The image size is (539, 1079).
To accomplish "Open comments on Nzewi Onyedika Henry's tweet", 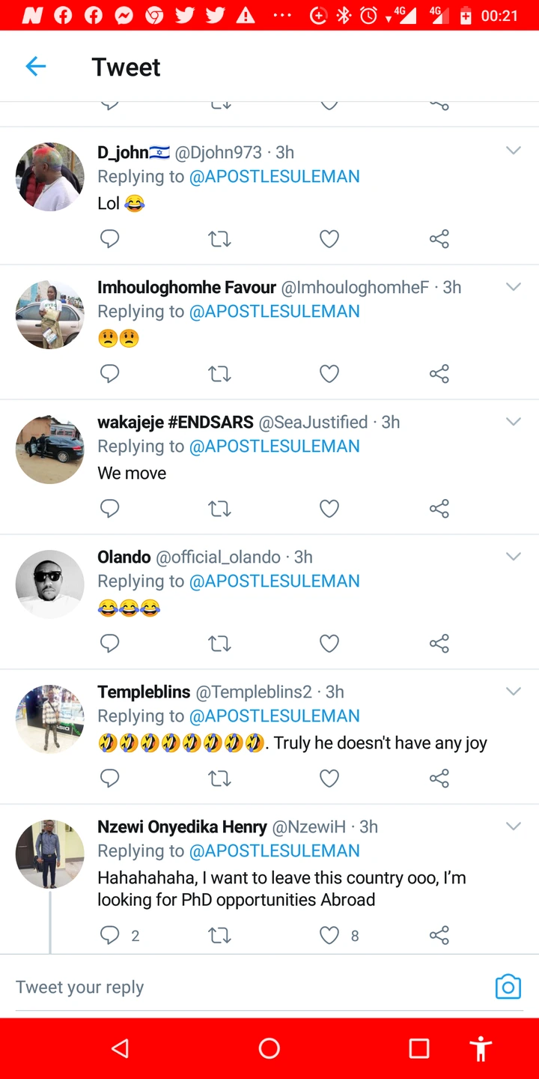I will pyautogui.click(x=110, y=935).
